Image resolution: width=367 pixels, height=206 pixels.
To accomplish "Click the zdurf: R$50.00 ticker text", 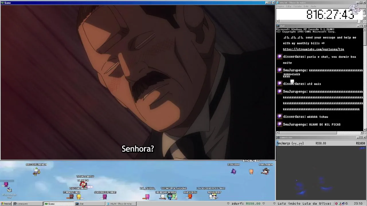I will (x=246, y=204).
